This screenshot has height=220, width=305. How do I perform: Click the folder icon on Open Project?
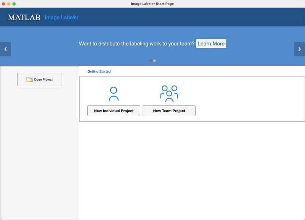(x=29, y=79)
